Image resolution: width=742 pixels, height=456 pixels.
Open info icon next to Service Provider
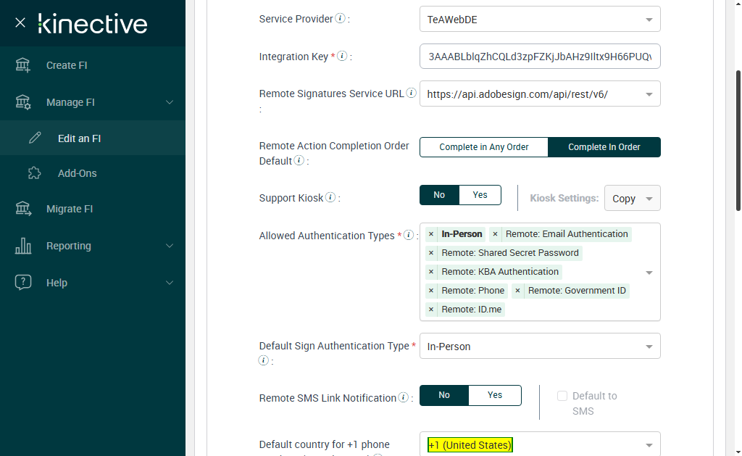point(340,19)
